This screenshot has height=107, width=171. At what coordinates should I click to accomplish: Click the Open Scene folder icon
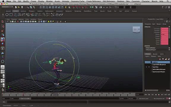(x=19, y=7)
